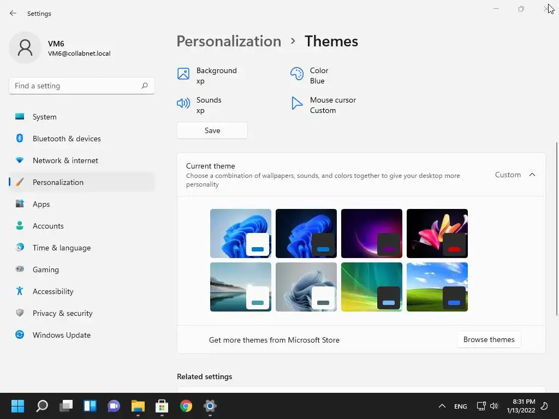The width and height of the screenshot is (559, 419).
Task: Click the Privacy shield icon
Action: pos(20,313)
